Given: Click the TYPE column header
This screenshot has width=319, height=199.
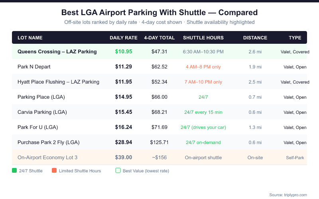Looking at the screenshot, I should click(295, 38).
